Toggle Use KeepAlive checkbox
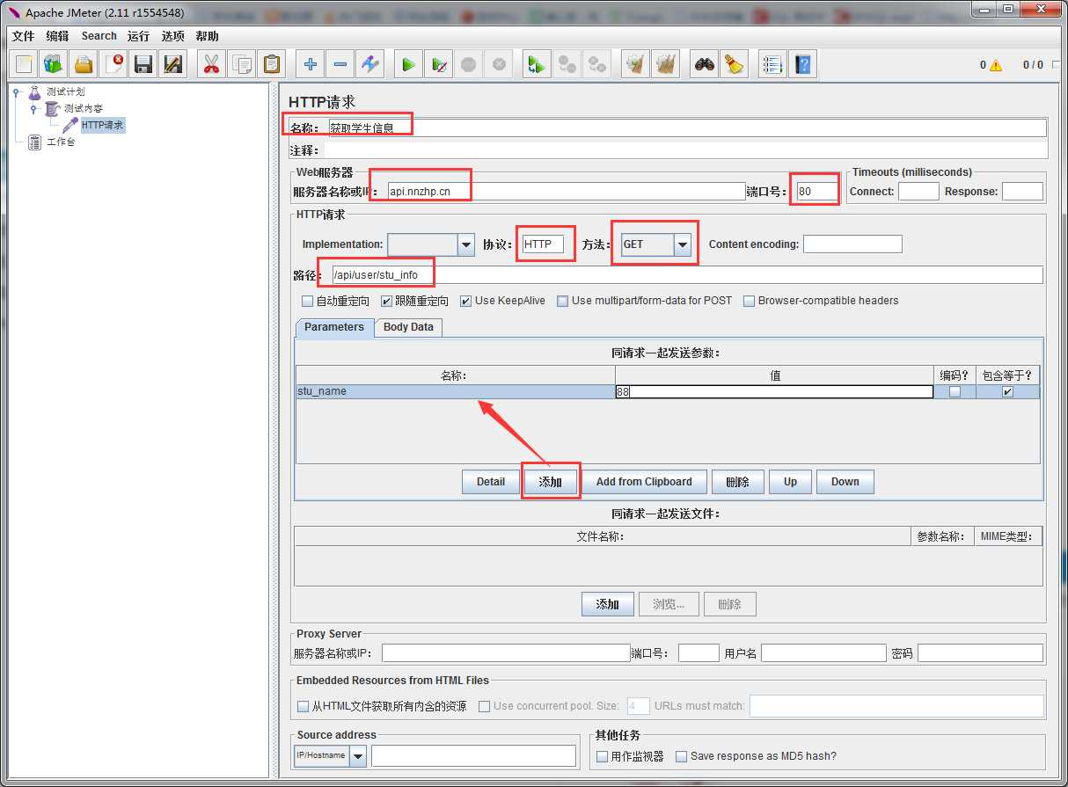This screenshot has width=1068, height=787. [x=465, y=301]
